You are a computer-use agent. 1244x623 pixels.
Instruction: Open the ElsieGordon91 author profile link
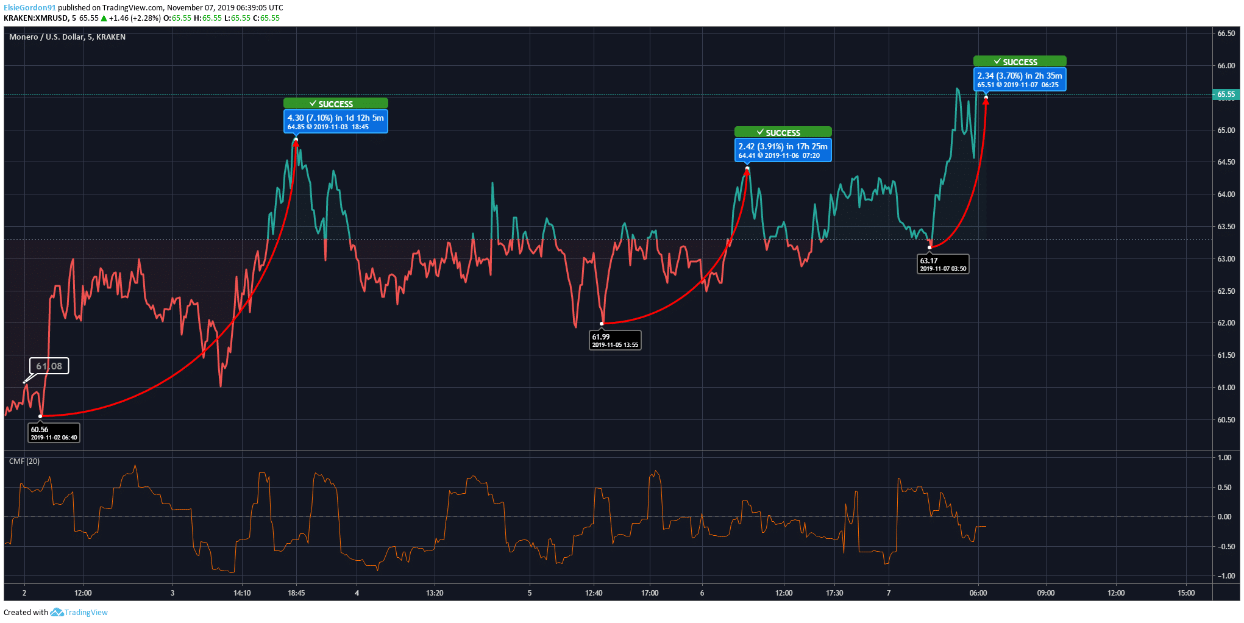tap(30, 8)
